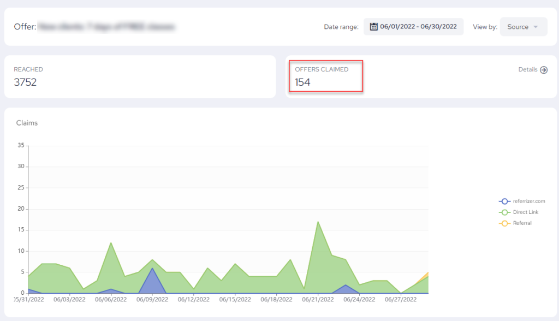The width and height of the screenshot is (559, 321).
Task: Click the green peak at 06/06/2022
Action: pos(111,243)
